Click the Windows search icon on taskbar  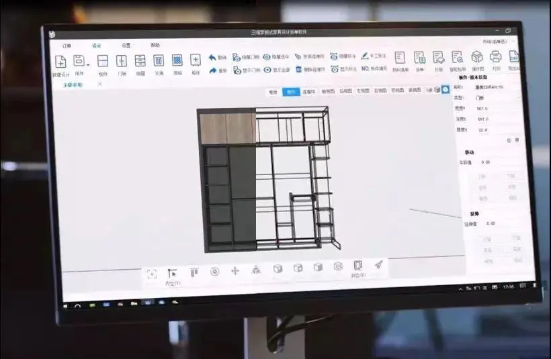(x=78, y=307)
